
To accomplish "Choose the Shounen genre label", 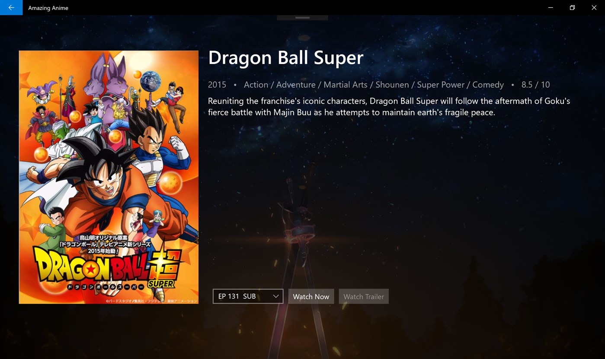I will (x=392, y=85).
